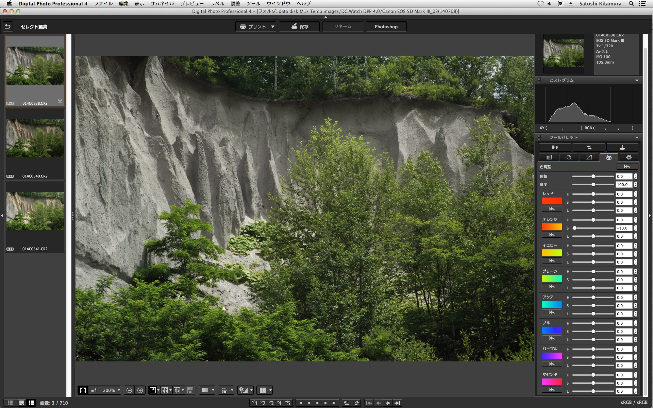Open the 調整 menu
Image resolution: width=653 pixels, height=408 pixels.
pyautogui.click(x=235, y=3)
